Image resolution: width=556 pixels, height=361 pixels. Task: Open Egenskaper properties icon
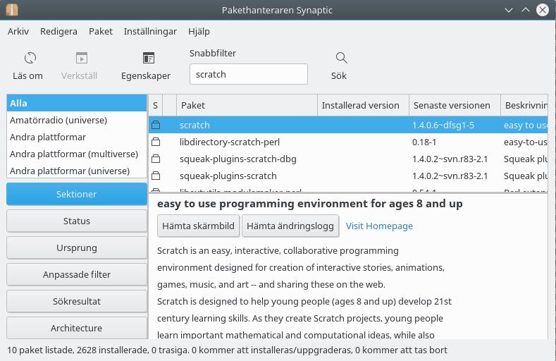coord(149,58)
